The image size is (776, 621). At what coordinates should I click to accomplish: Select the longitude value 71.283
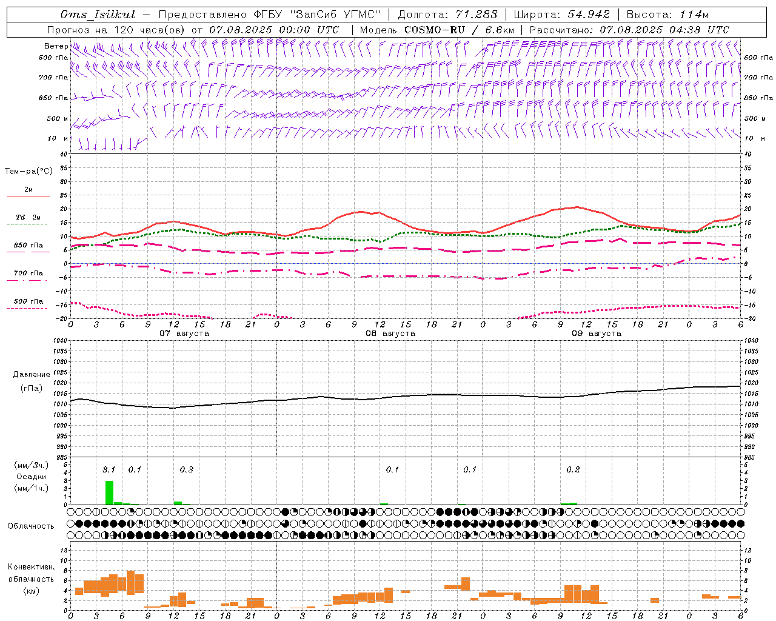477,14
